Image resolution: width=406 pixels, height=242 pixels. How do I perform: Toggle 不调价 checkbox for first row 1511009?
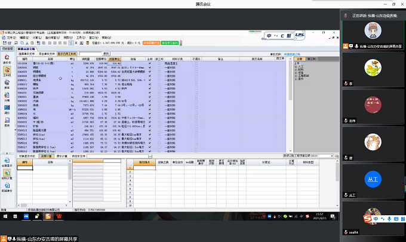point(196,63)
